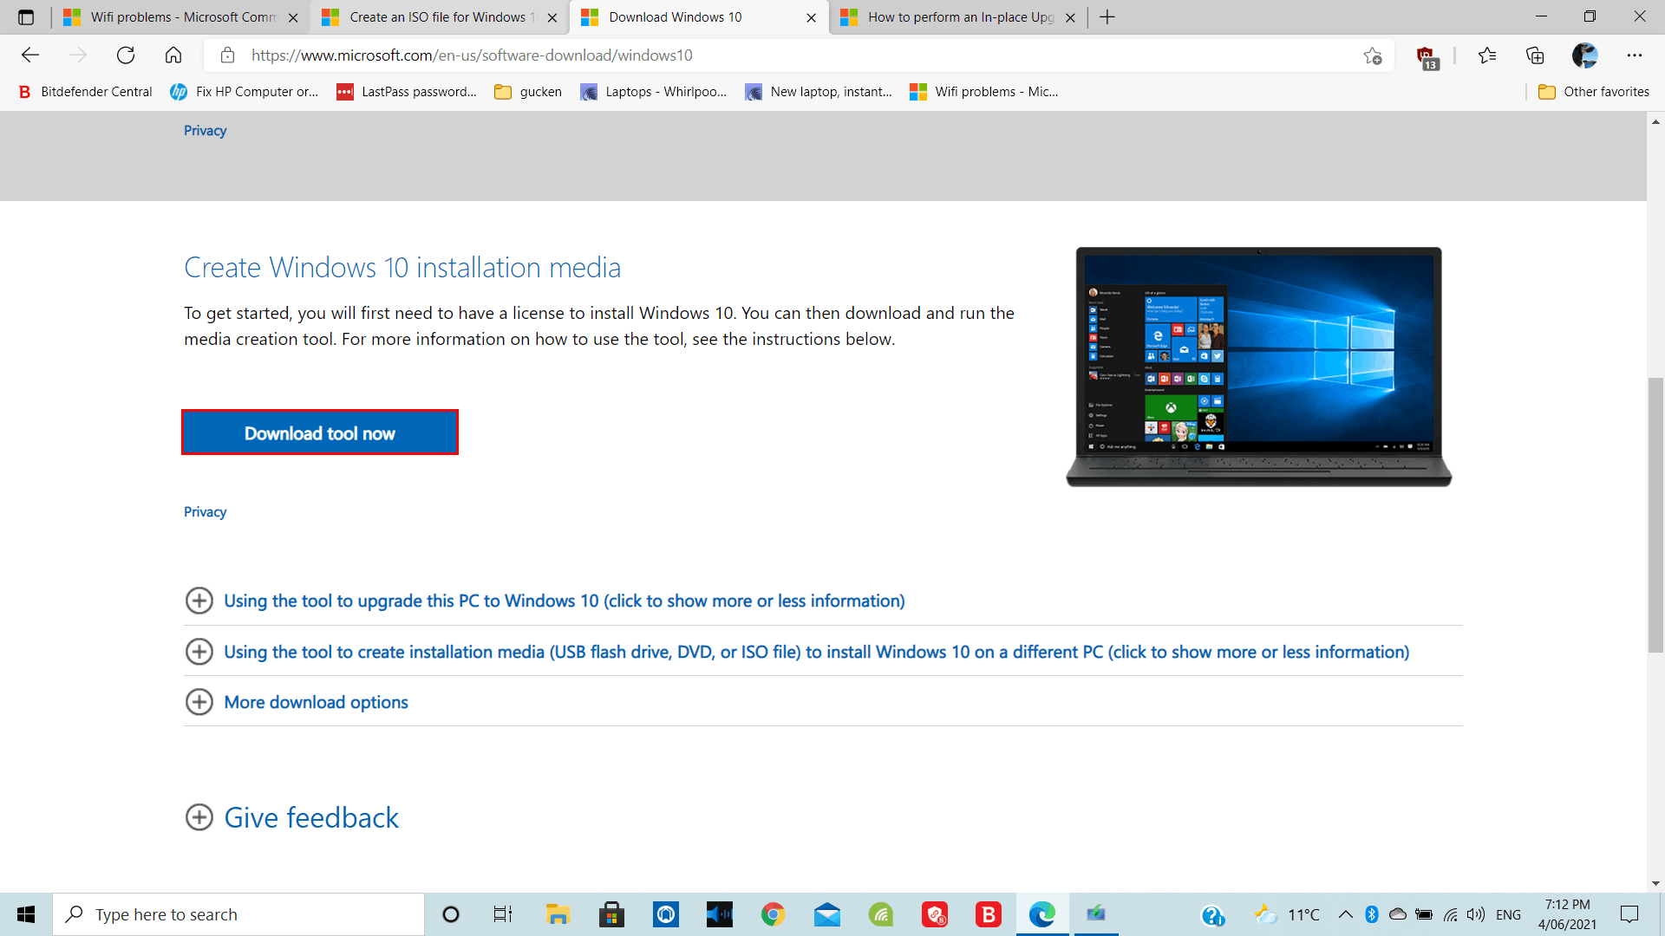Open the tab actions menu icon
The width and height of the screenshot is (1665, 936).
coord(26,17)
